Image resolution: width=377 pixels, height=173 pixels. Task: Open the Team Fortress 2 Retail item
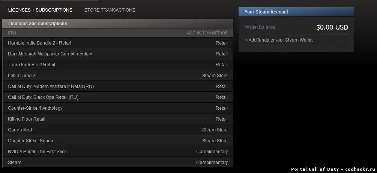click(x=117, y=64)
